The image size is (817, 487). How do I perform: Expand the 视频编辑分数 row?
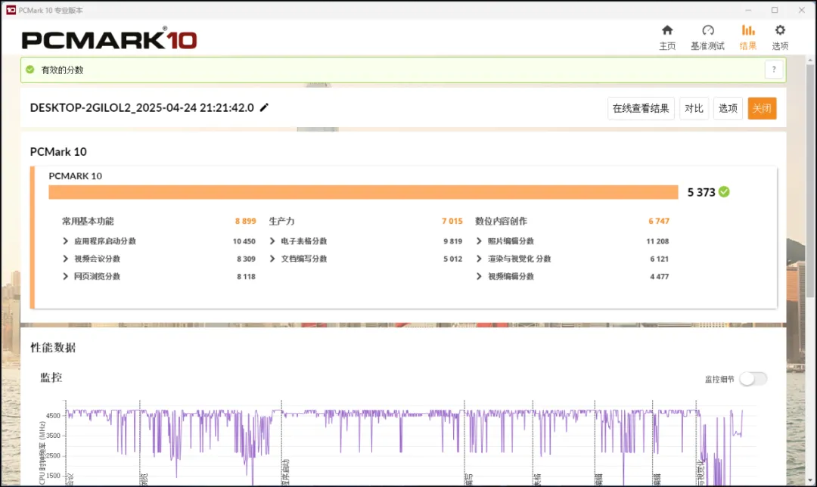pos(479,276)
